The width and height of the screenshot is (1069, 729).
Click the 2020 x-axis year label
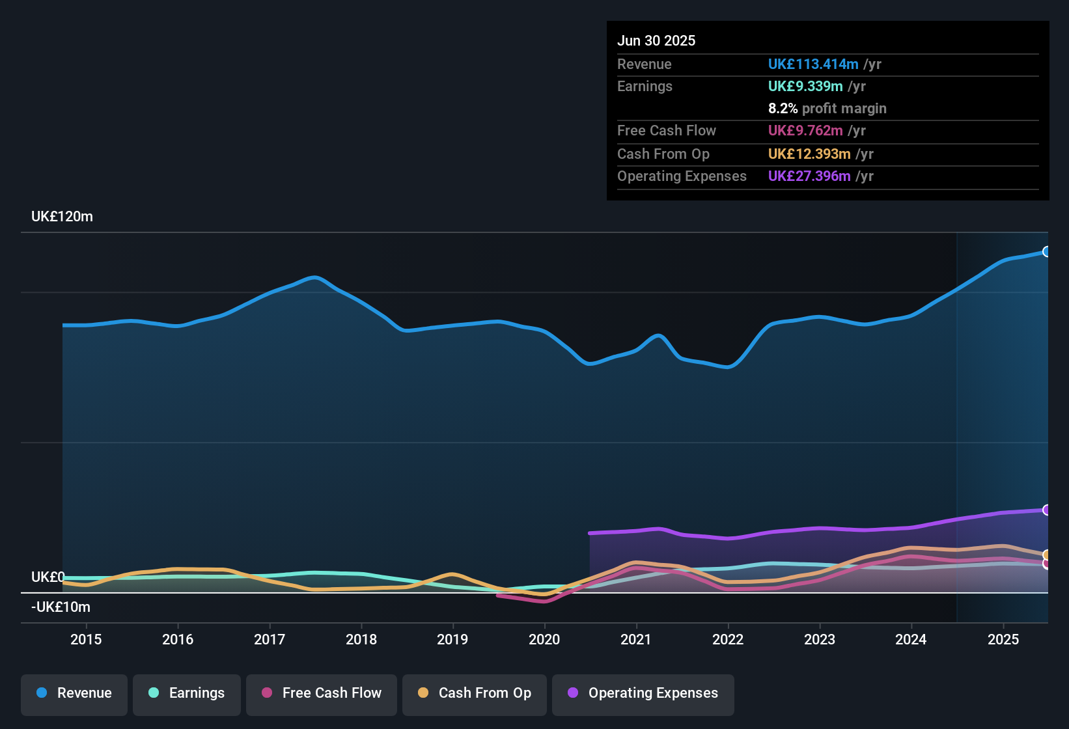(x=544, y=639)
